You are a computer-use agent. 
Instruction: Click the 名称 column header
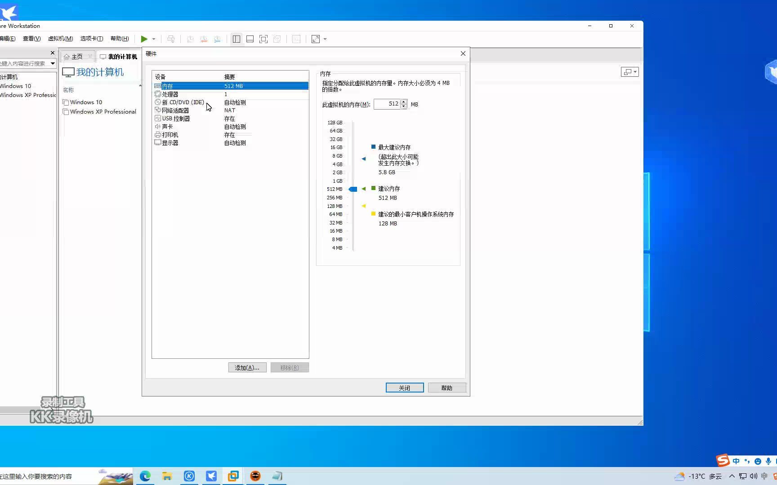[x=68, y=90]
